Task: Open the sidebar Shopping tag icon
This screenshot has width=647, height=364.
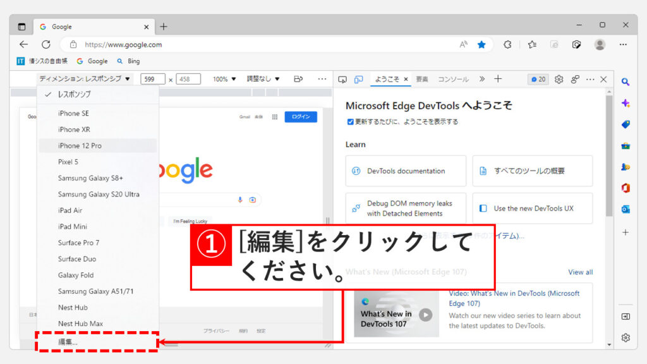Action: 626,124
